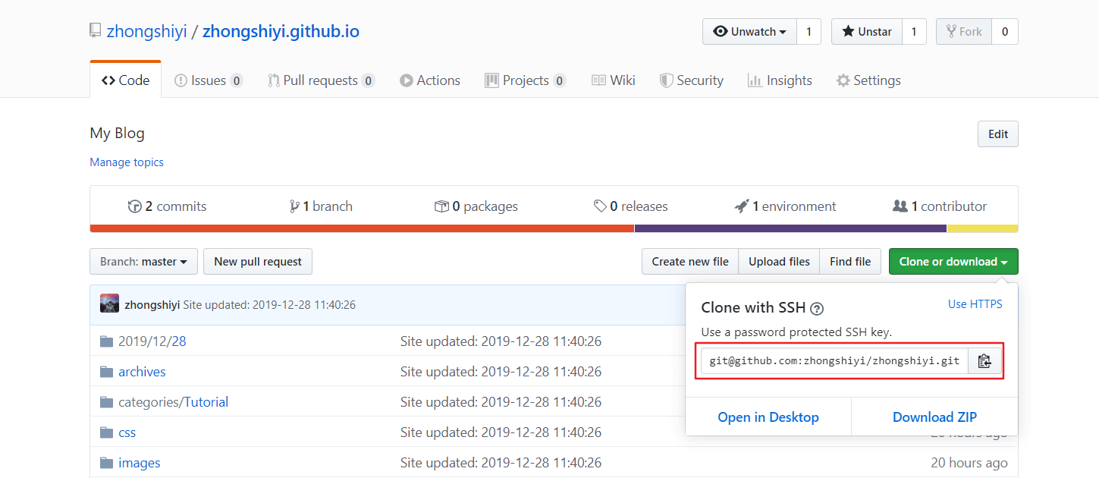Open the archives folder
This screenshot has width=1099, height=478.
click(x=142, y=372)
